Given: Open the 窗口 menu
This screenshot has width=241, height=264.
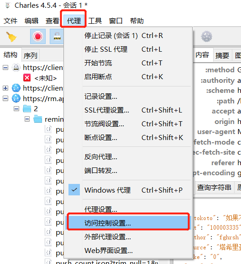Looking at the screenshot, I should click(x=116, y=21).
